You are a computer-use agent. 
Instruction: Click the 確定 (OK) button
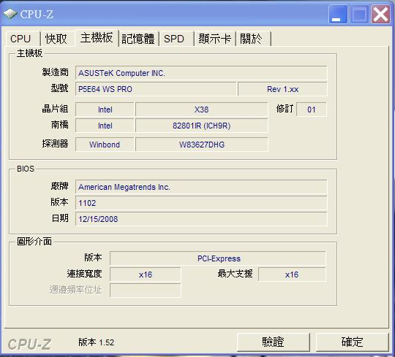[352, 342]
